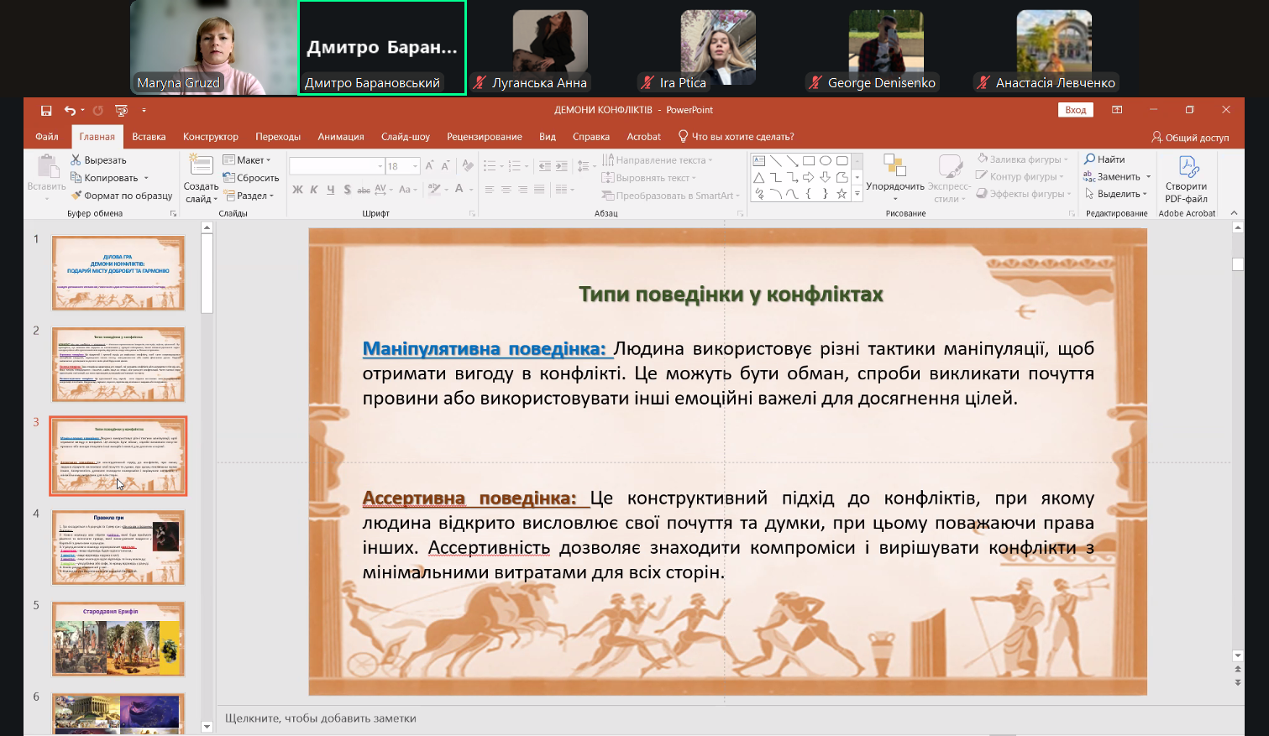Click the Undo arrow icon

(70, 110)
